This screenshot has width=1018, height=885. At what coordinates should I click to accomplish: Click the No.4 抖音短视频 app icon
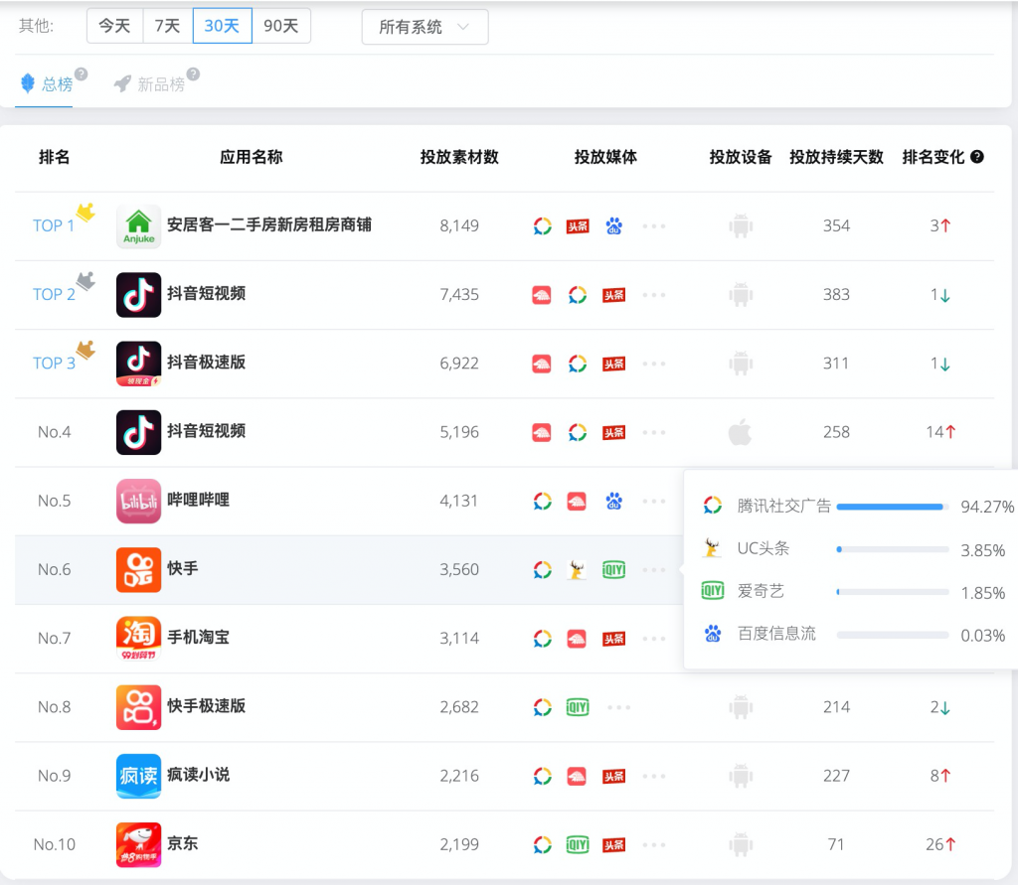coord(138,432)
